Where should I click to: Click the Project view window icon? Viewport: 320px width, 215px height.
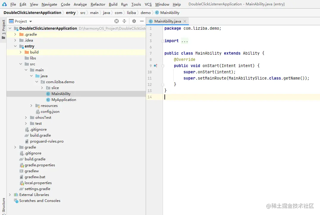coord(11,21)
